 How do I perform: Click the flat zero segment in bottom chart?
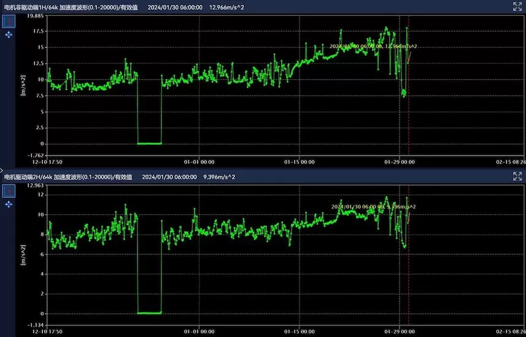149,312
